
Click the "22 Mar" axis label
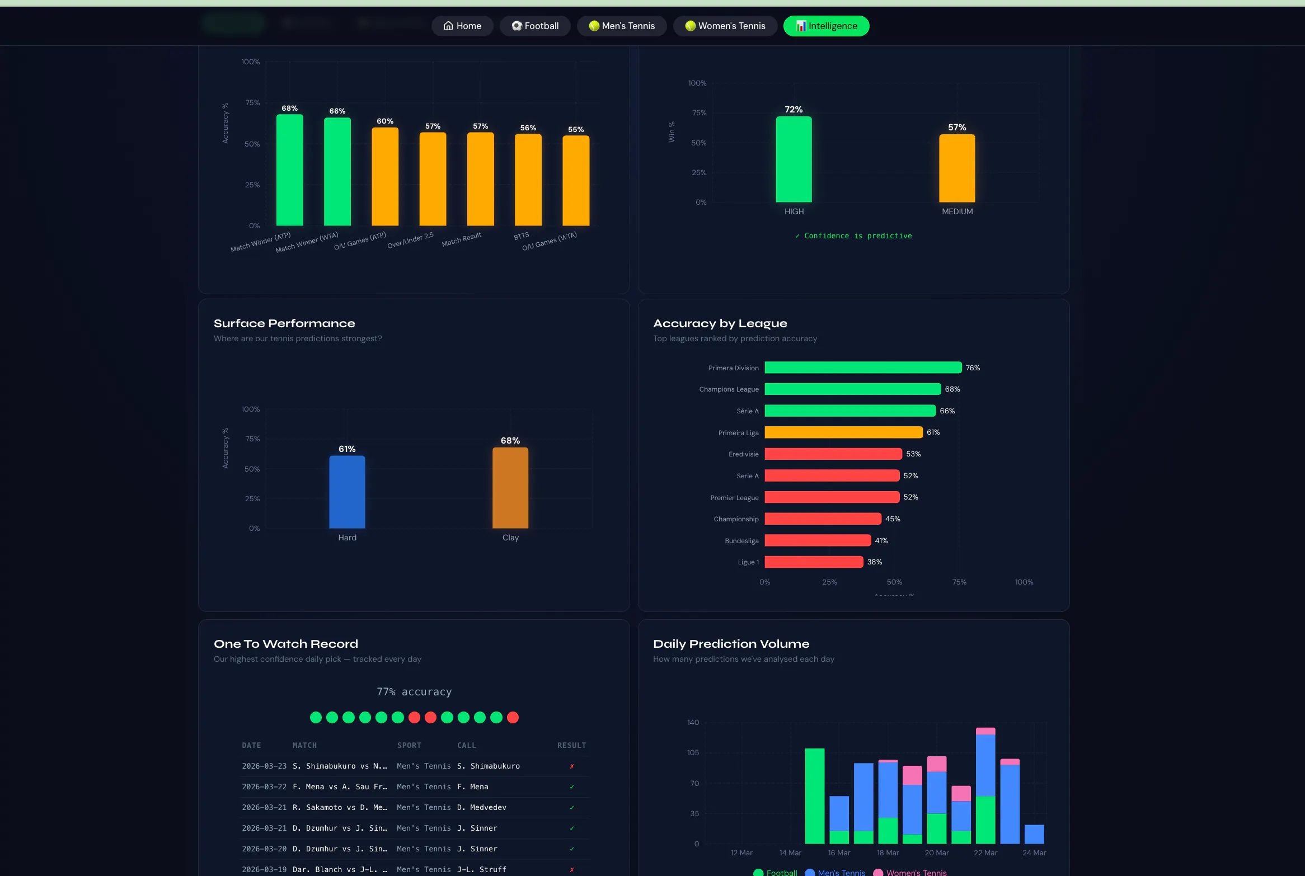tap(985, 853)
